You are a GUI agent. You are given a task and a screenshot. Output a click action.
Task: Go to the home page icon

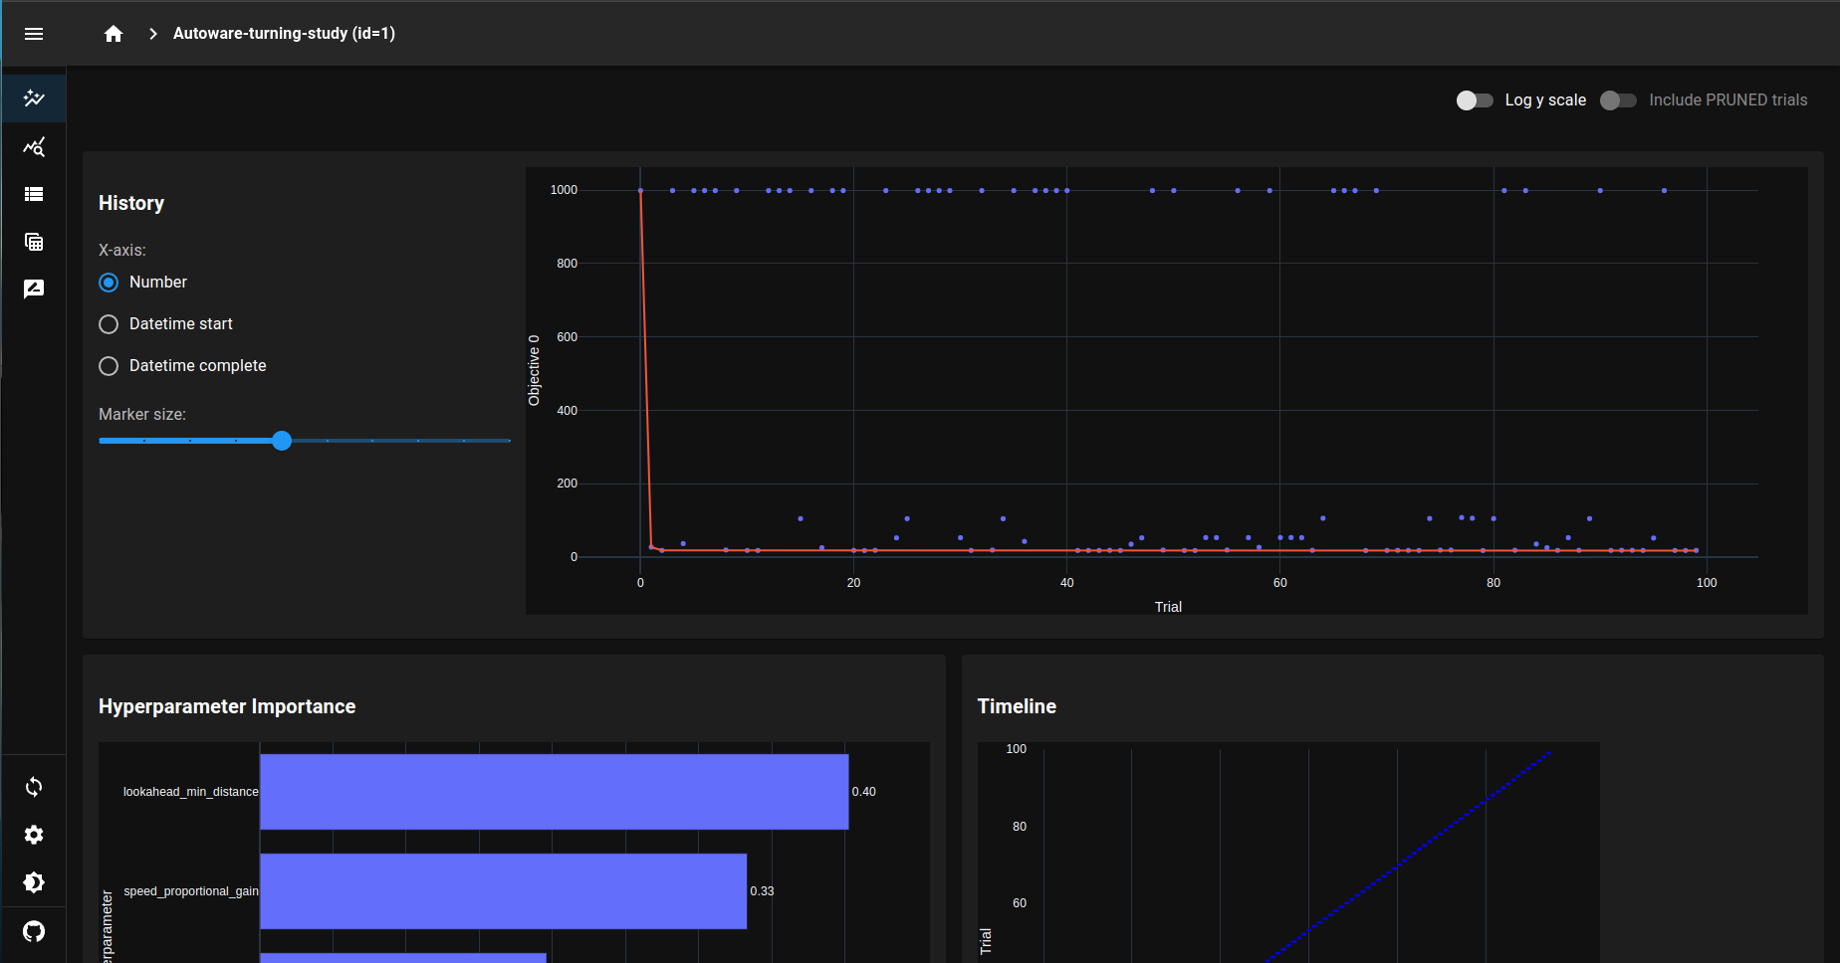click(114, 34)
